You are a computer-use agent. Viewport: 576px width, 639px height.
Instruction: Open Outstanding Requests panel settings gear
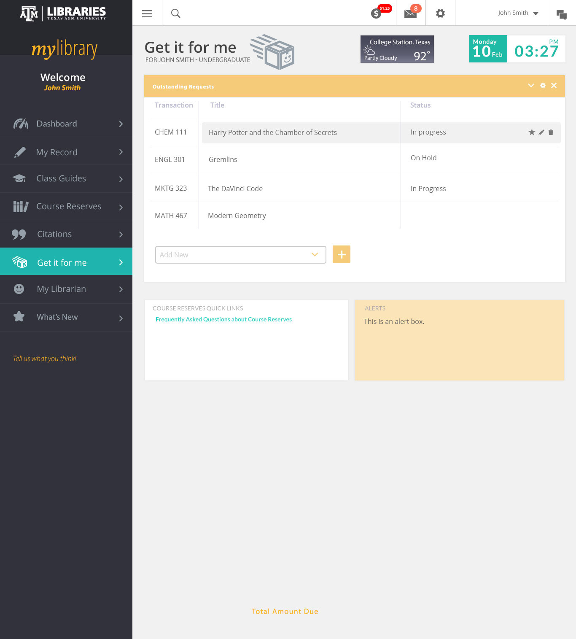click(543, 86)
